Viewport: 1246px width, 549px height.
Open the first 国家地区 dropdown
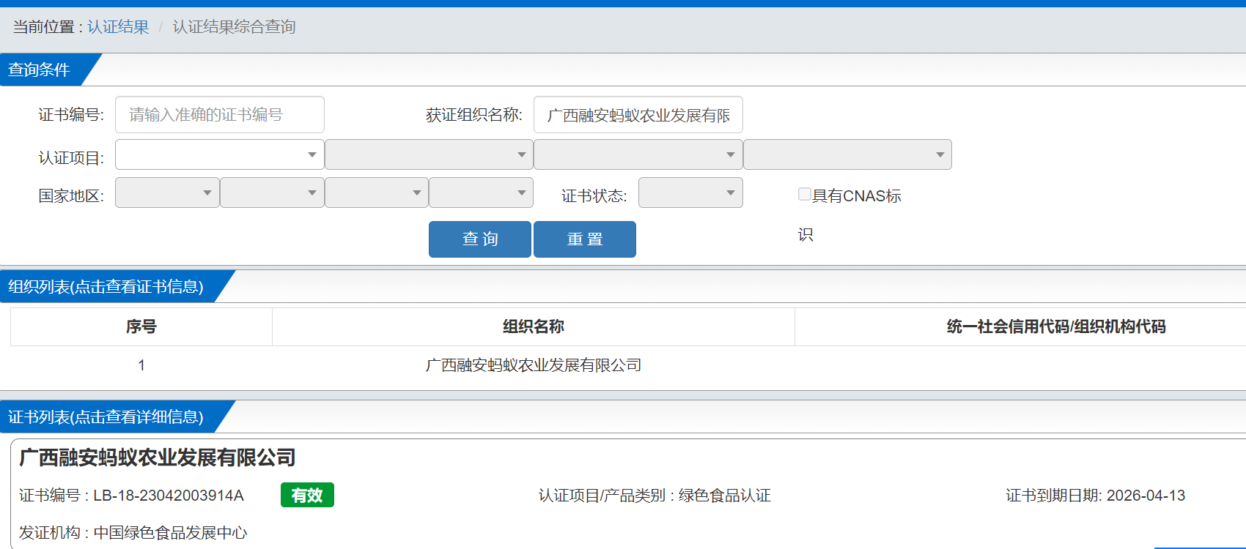(167, 193)
